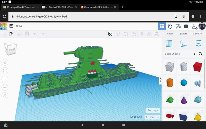Switch to Create model Printables tab
The height and width of the screenshot is (129, 206).
98,7
